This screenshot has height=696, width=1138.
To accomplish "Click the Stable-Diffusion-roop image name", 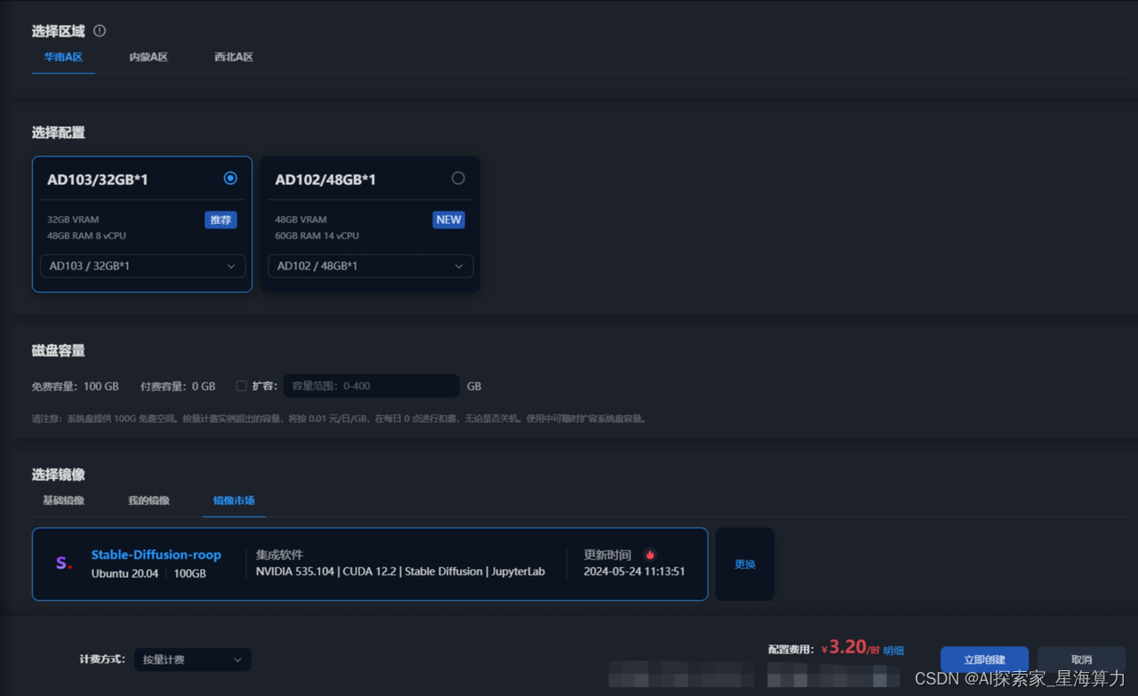I will [156, 555].
